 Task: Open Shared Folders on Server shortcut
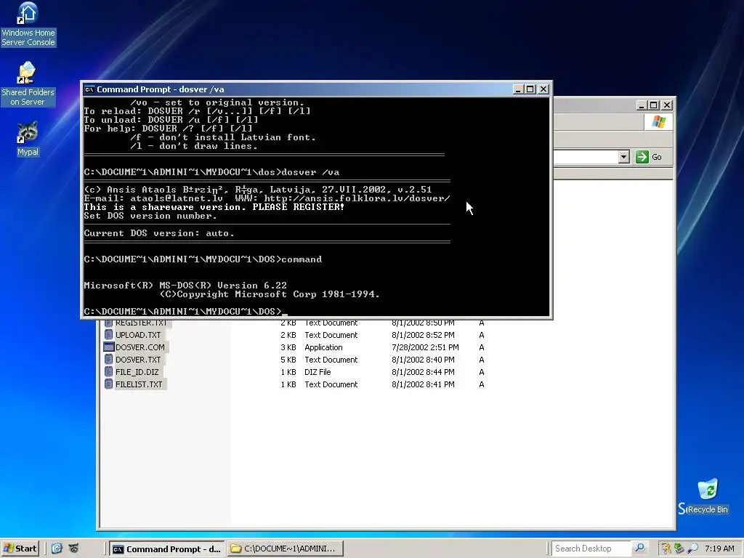(x=28, y=84)
